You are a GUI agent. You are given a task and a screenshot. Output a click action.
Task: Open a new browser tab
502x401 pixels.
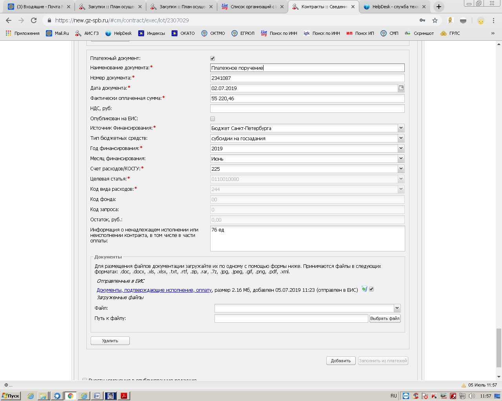(x=439, y=7)
